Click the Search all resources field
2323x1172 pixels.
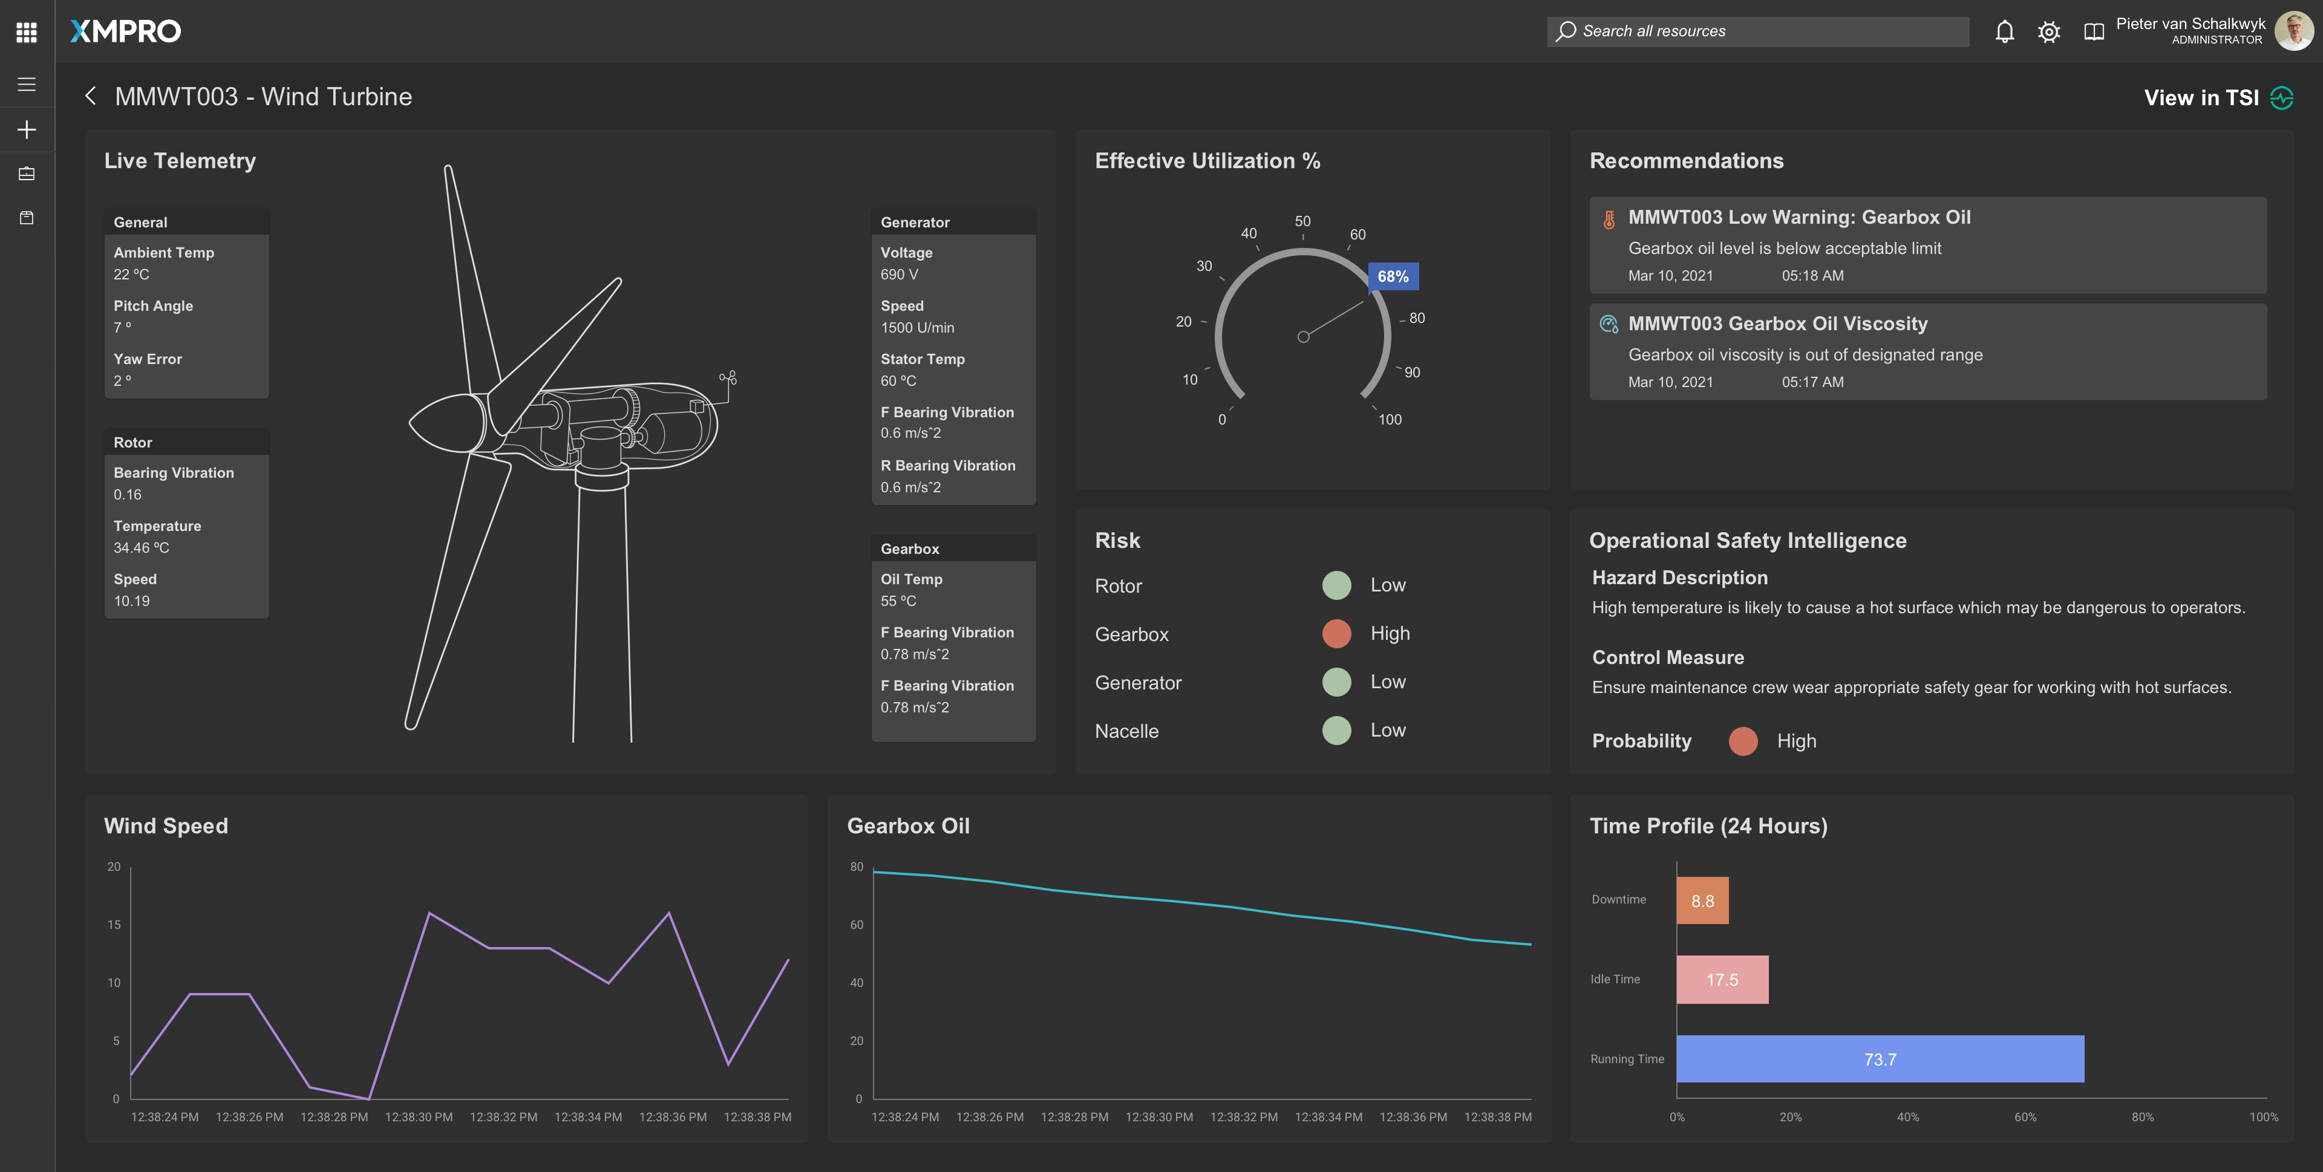coord(1759,31)
